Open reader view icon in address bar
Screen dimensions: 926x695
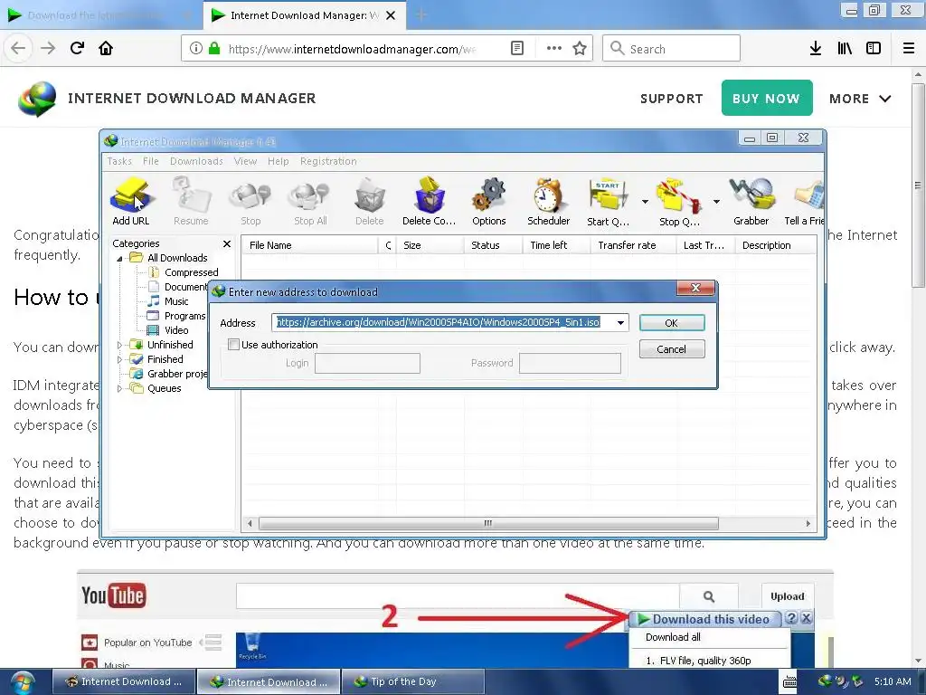pyautogui.click(x=516, y=48)
